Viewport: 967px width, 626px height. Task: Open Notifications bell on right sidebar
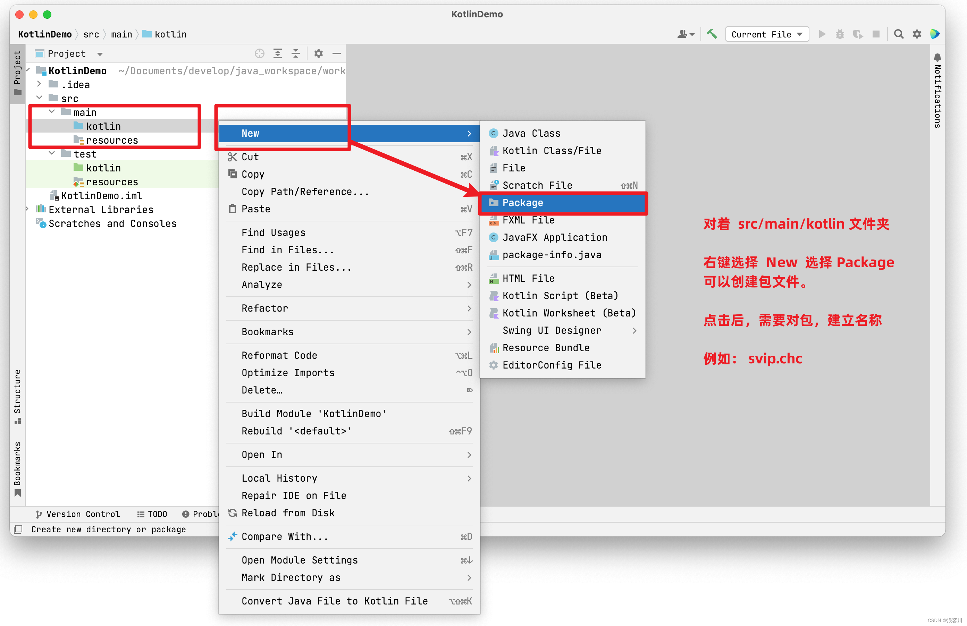pos(937,57)
